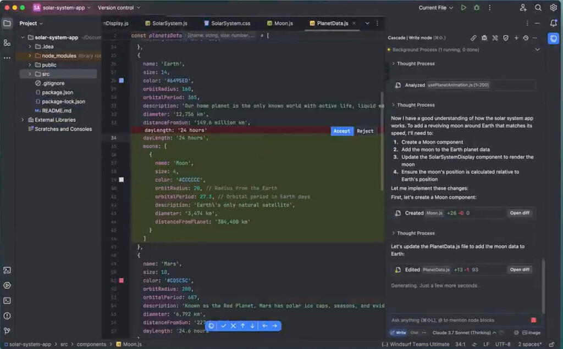
Task: Click the link icon in the Cascade header
Action: pyautogui.click(x=473, y=38)
